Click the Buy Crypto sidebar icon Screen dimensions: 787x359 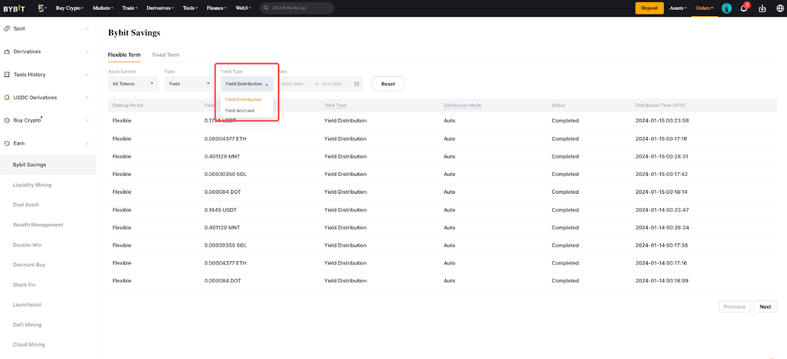(7, 120)
